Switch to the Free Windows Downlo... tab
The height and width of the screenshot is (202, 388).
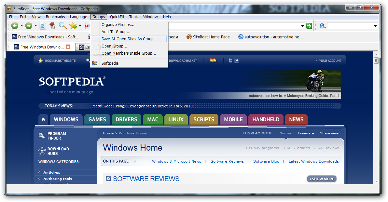tap(42, 47)
